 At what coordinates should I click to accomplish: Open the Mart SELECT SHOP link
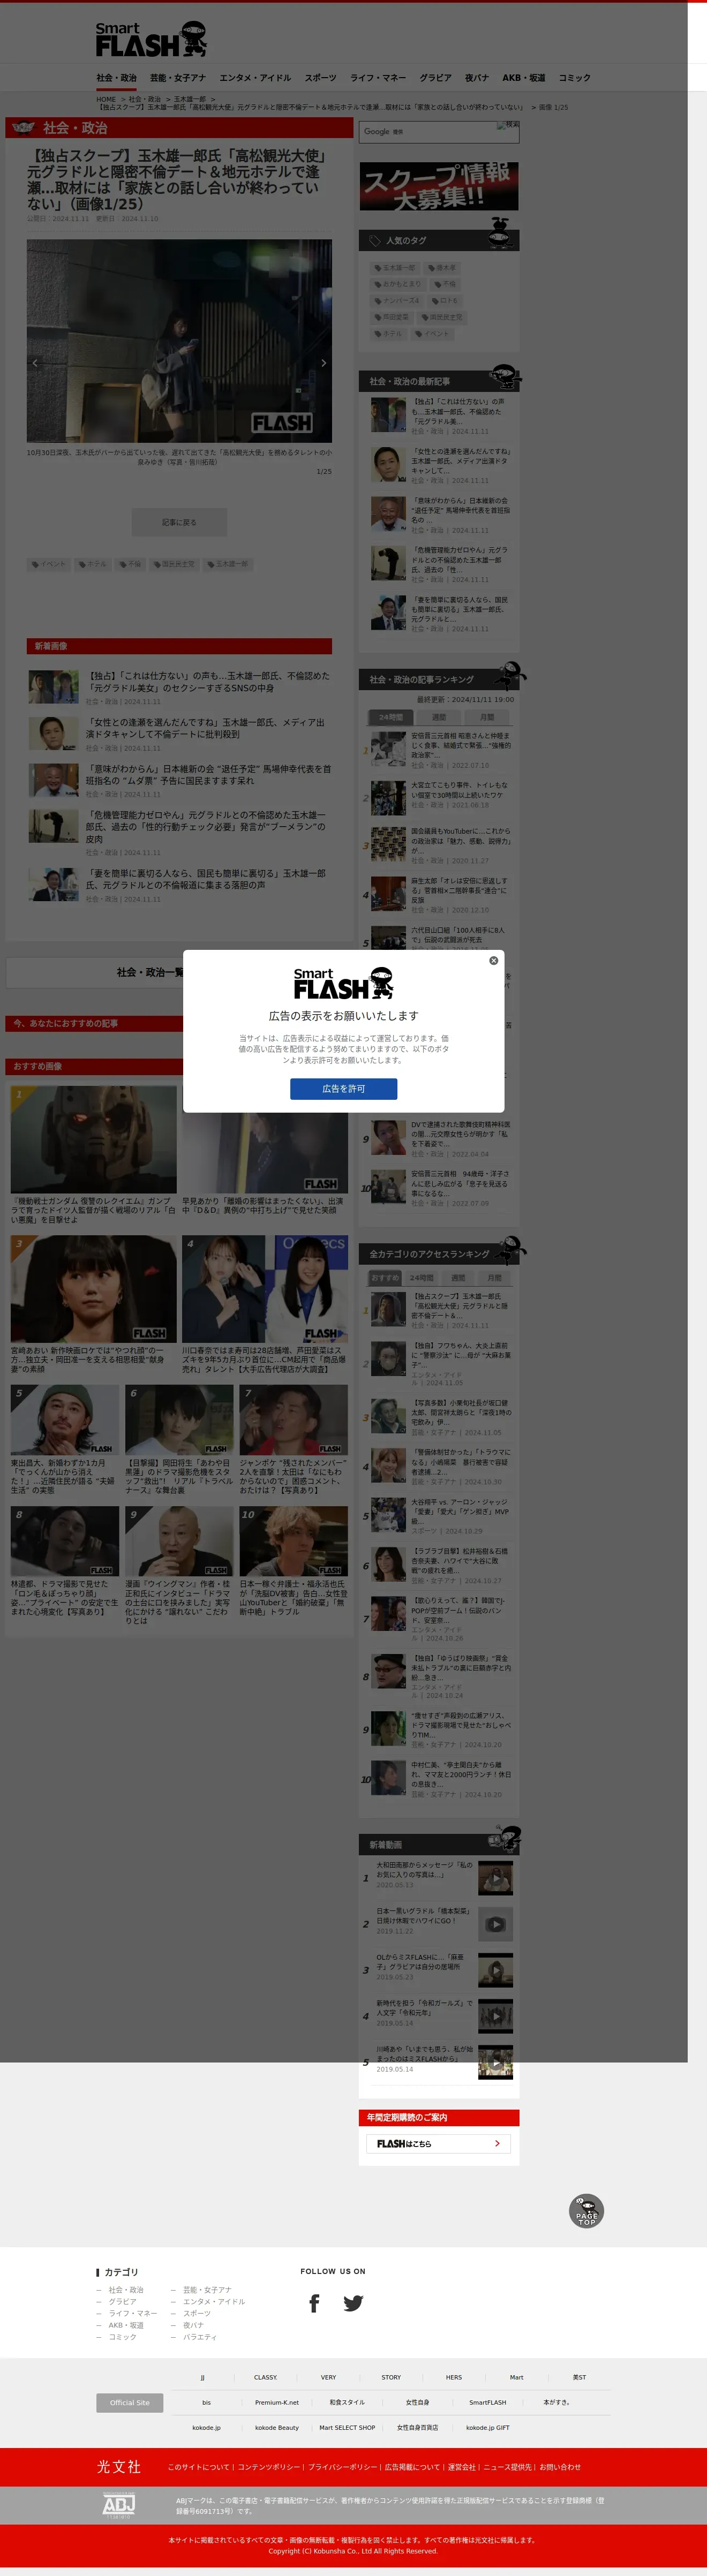click(x=347, y=2427)
